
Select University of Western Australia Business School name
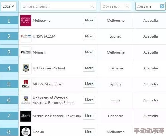pos(54,100)
